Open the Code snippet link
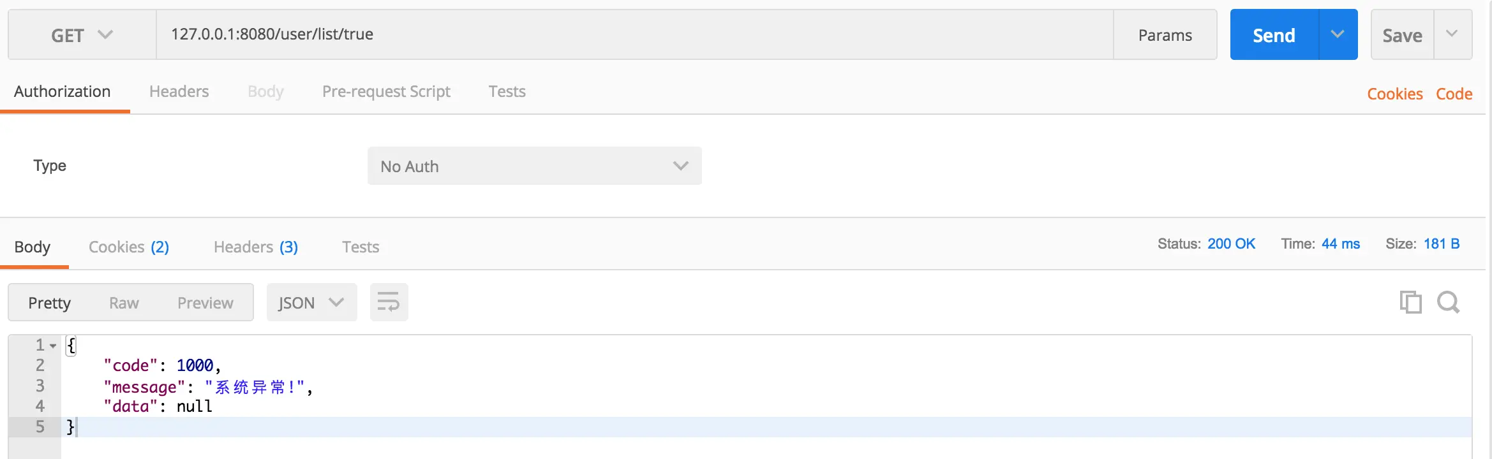Image resolution: width=1492 pixels, height=459 pixels. click(1454, 94)
